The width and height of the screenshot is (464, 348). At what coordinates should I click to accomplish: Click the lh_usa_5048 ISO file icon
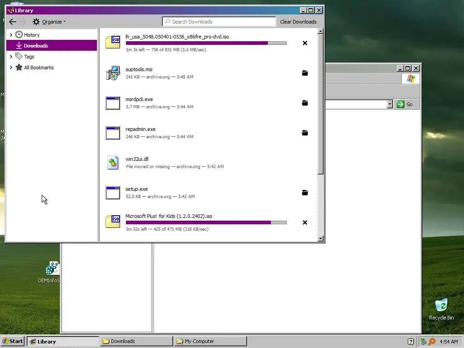click(x=113, y=42)
